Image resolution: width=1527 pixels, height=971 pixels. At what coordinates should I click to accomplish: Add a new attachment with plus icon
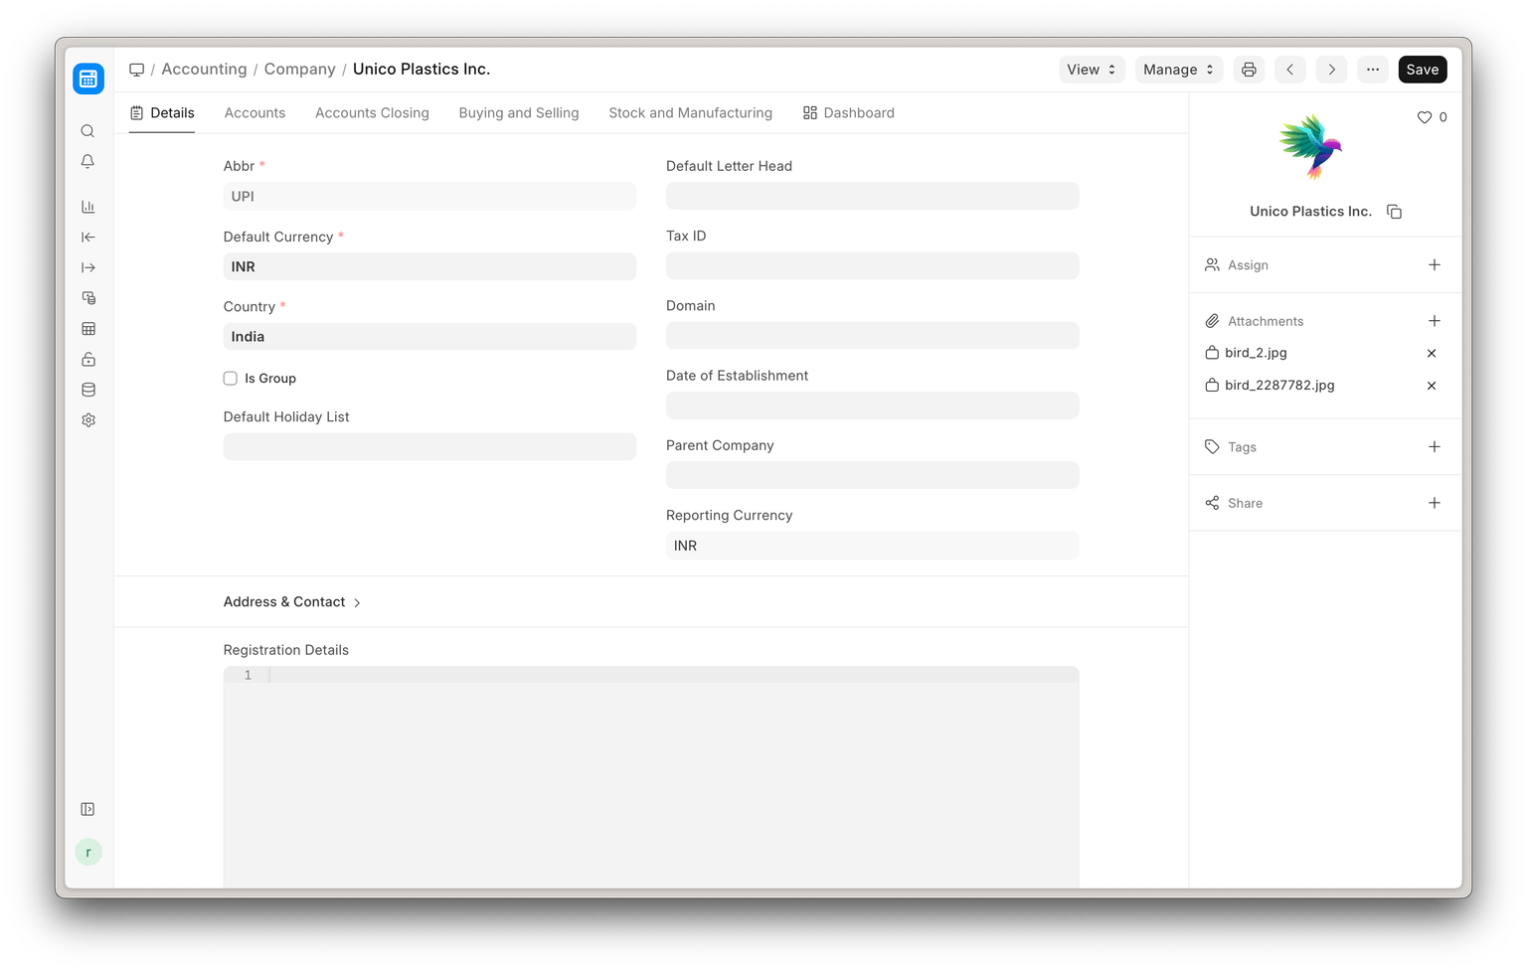coord(1434,321)
